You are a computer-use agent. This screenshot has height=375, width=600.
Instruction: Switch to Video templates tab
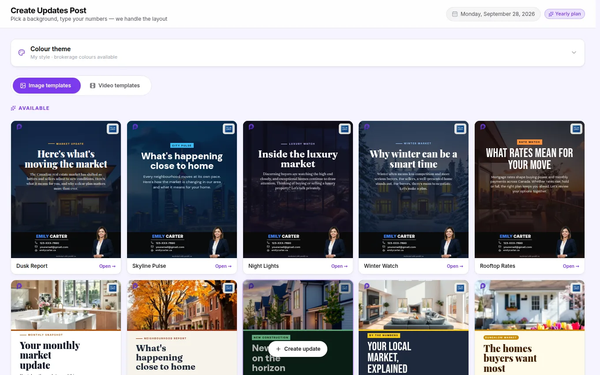pos(115,86)
